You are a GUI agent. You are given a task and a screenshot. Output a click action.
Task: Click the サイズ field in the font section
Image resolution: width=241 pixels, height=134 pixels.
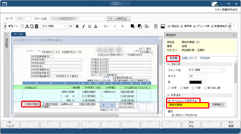pos(197,76)
